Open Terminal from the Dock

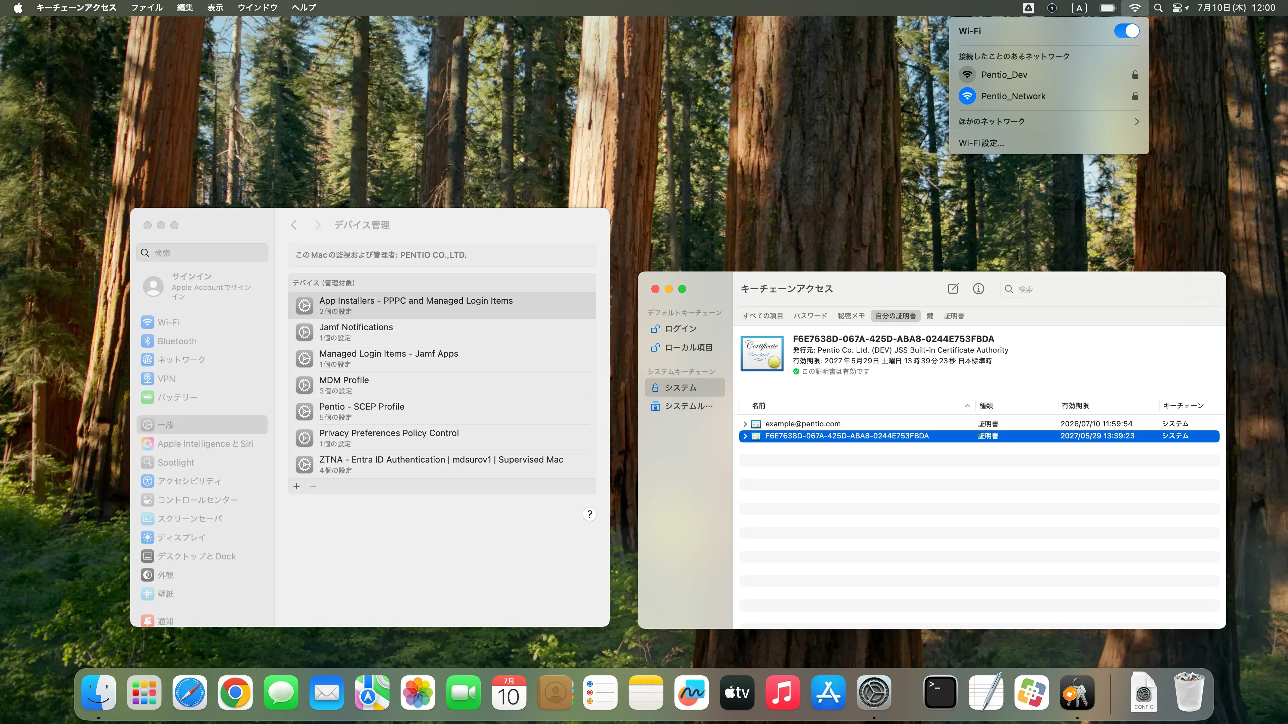(x=940, y=692)
